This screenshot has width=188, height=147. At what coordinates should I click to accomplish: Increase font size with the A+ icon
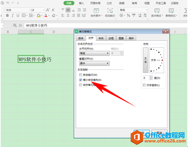(48, 10)
